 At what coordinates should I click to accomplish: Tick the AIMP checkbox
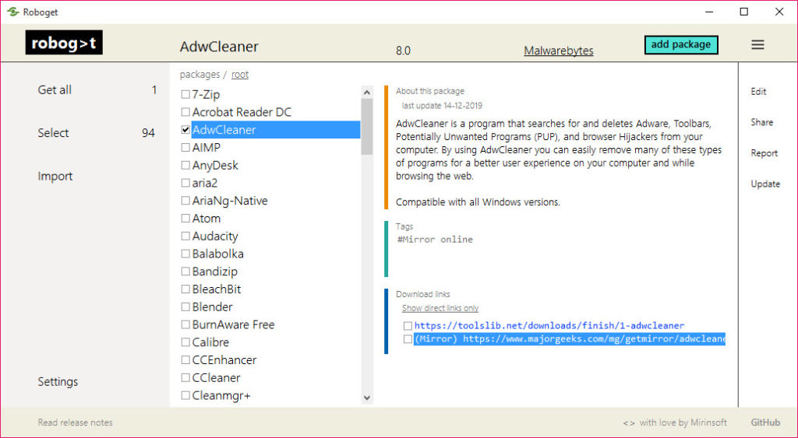(x=185, y=148)
